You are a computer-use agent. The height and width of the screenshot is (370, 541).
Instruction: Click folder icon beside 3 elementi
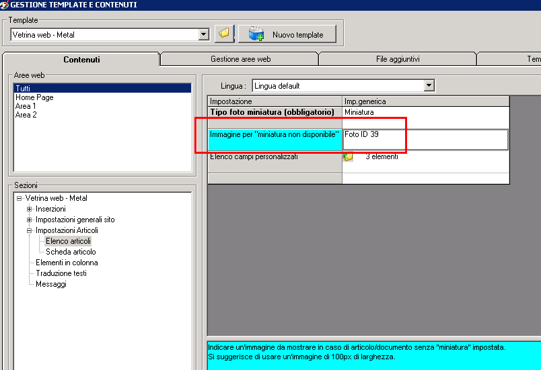pyautogui.click(x=348, y=157)
